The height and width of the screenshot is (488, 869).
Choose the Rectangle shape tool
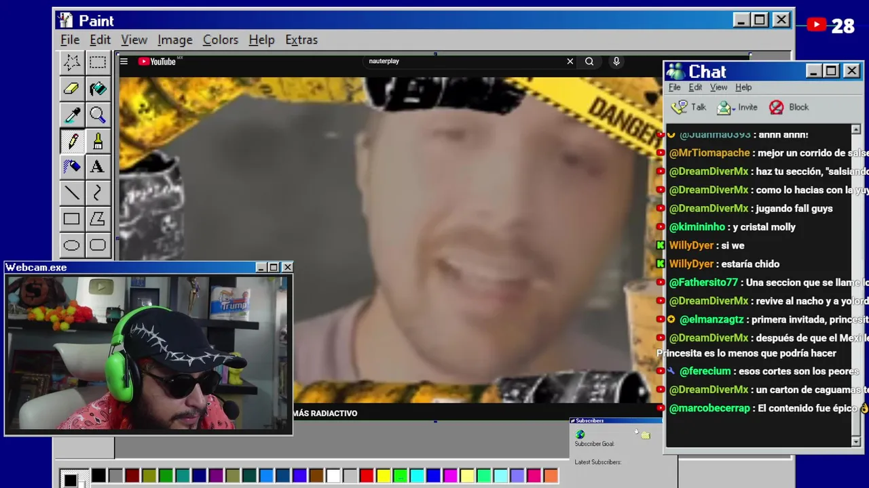pyautogui.click(x=71, y=219)
